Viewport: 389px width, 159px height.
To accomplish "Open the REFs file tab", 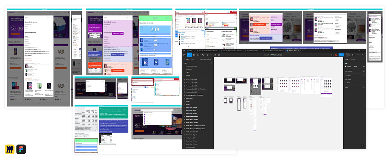I will (x=190, y=51).
